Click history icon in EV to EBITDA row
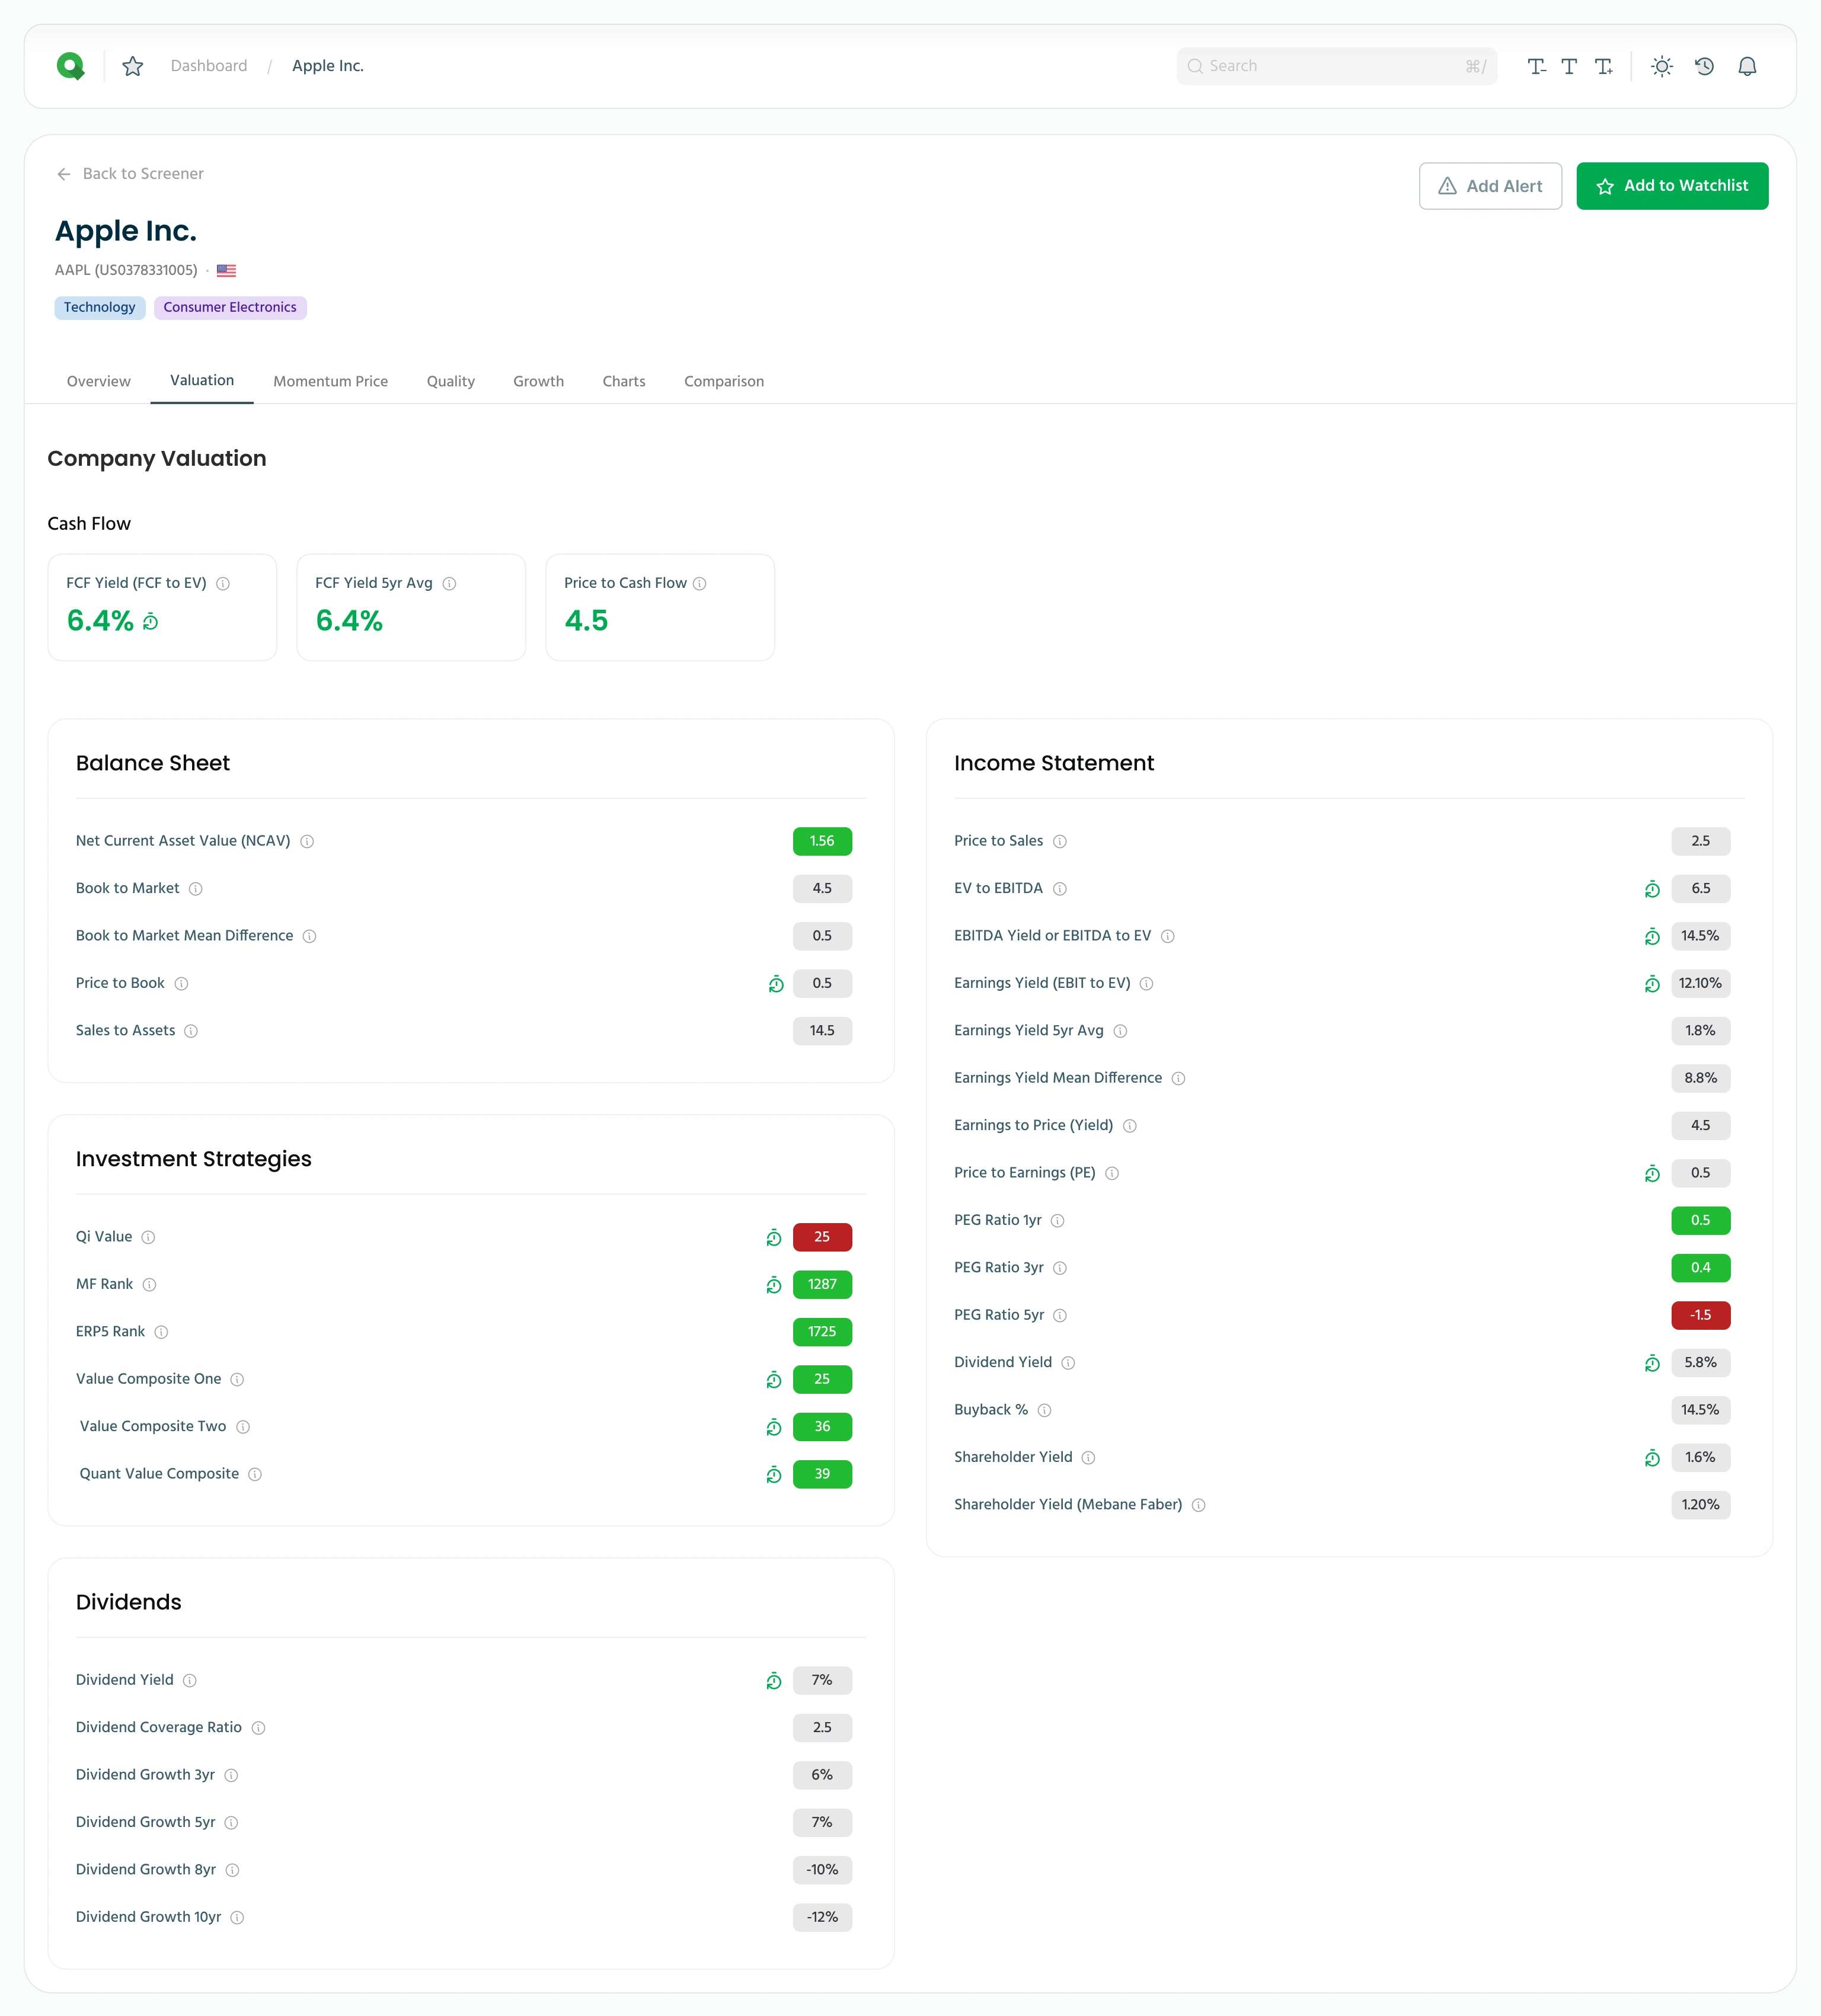This screenshot has width=1821, height=2016. pyautogui.click(x=1652, y=889)
